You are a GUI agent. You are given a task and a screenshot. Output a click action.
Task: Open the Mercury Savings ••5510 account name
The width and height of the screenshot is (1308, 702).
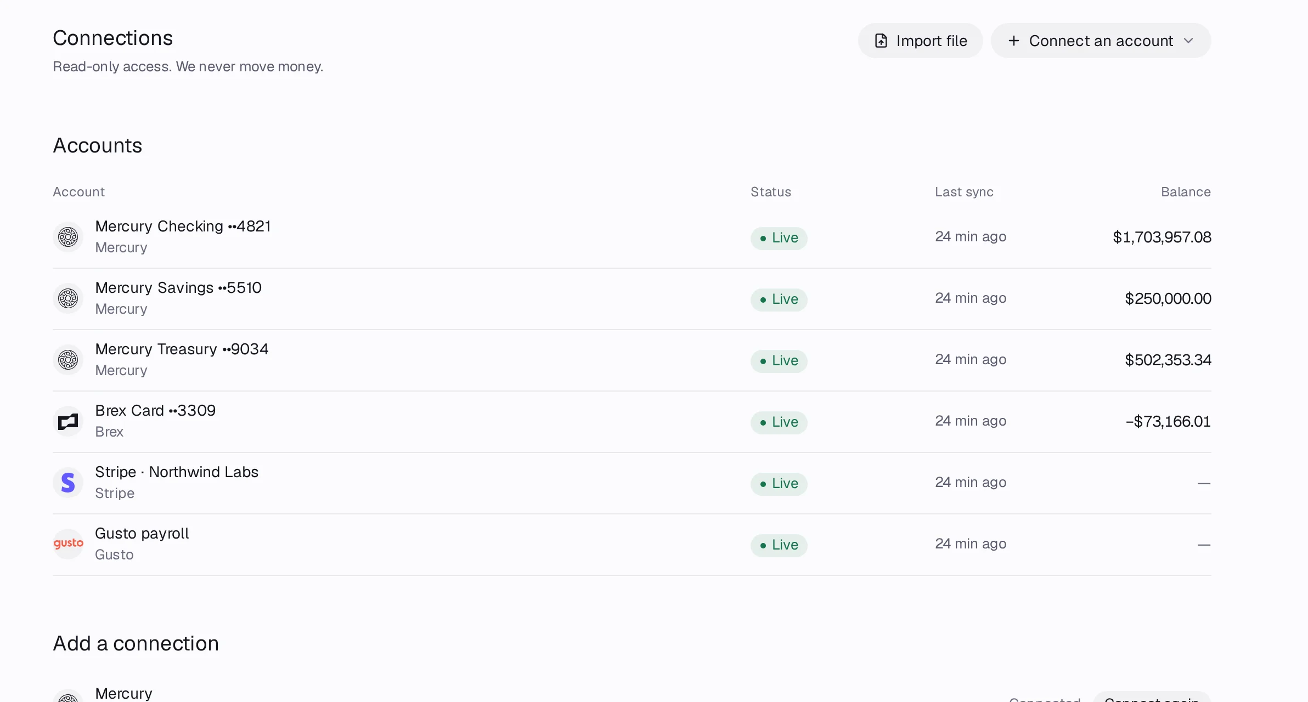178,288
